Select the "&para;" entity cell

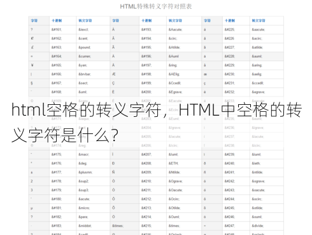[x=93, y=217]
